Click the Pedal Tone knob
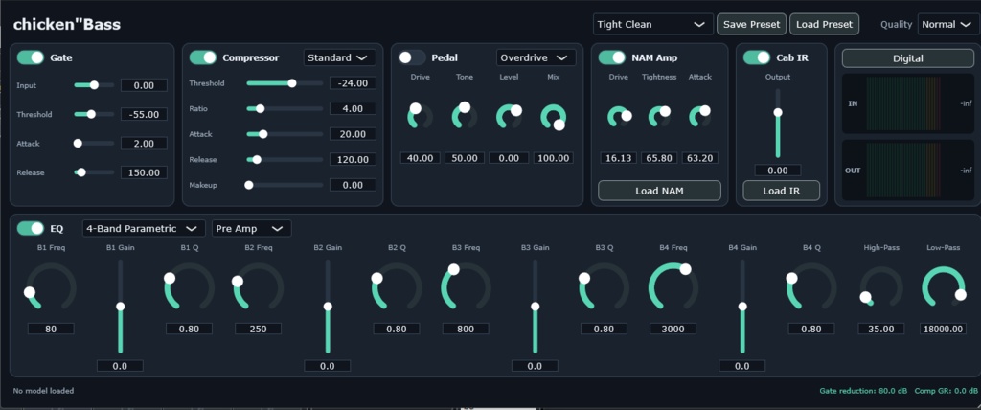The image size is (981, 410). coord(465,117)
